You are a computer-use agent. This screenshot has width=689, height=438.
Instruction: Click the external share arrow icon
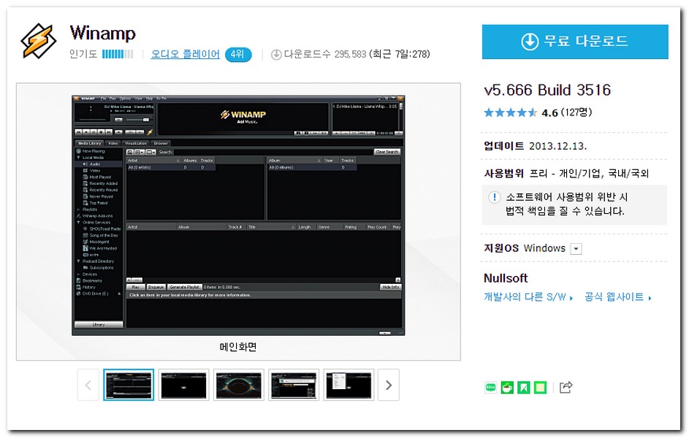[566, 387]
